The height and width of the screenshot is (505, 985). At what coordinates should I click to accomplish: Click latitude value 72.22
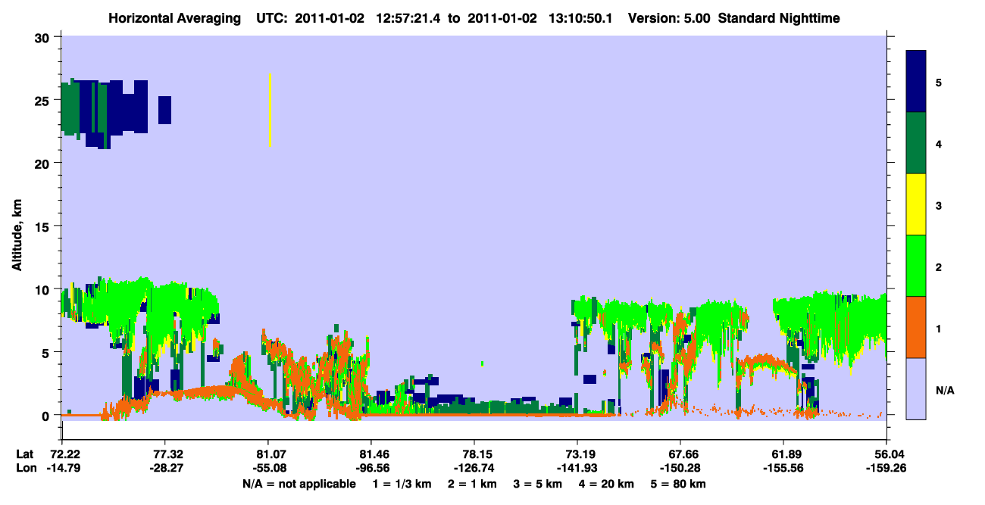(x=64, y=454)
